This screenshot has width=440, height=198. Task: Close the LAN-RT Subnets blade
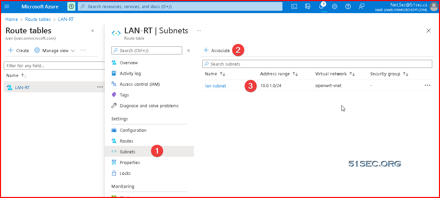tap(429, 31)
